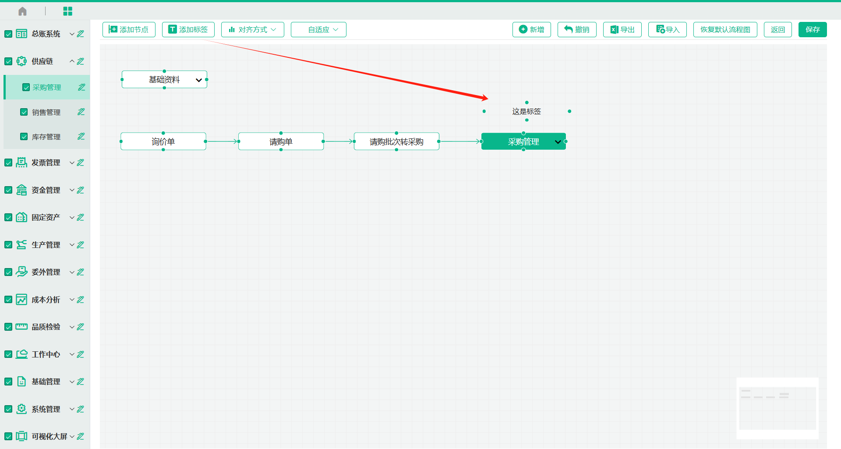Expand the 工作中心 menu chevron

(x=72, y=354)
